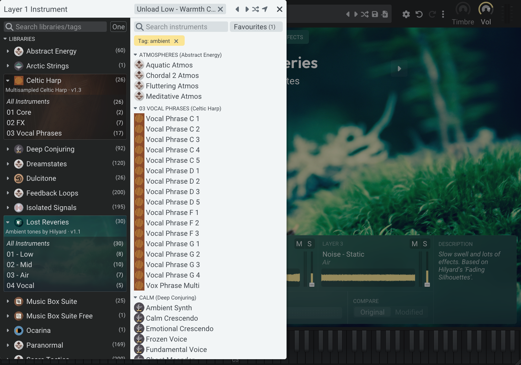521x365 pixels.
Task: Click the next instrument arrow in browser header
Action: (247, 9)
